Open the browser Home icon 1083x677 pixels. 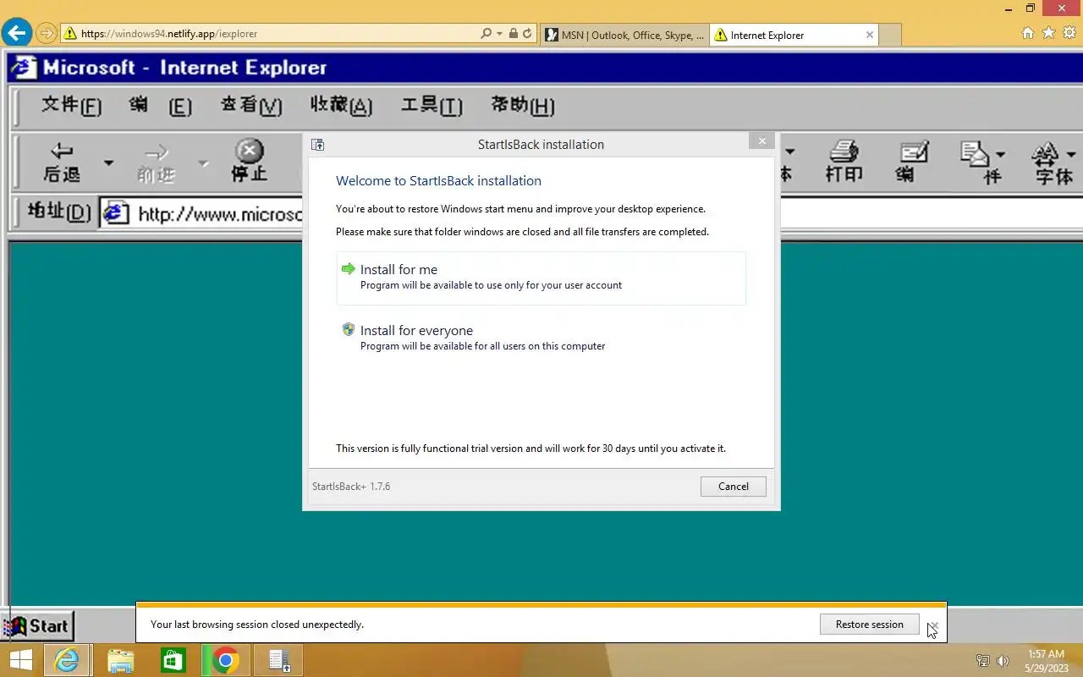pos(1028,33)
